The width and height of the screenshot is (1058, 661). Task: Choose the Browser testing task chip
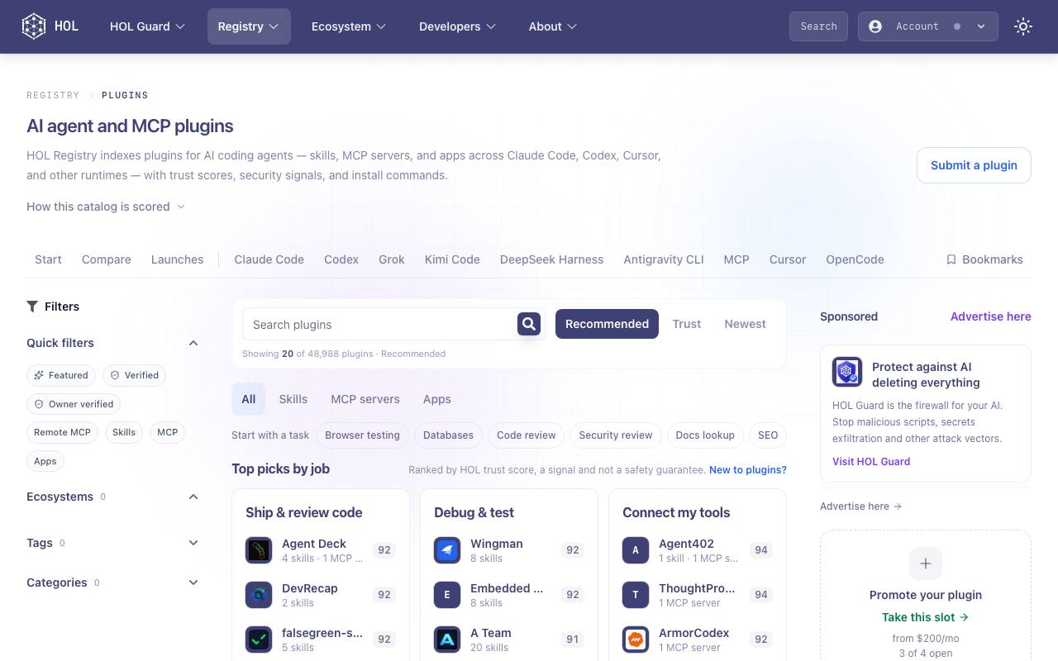point(362,435)
